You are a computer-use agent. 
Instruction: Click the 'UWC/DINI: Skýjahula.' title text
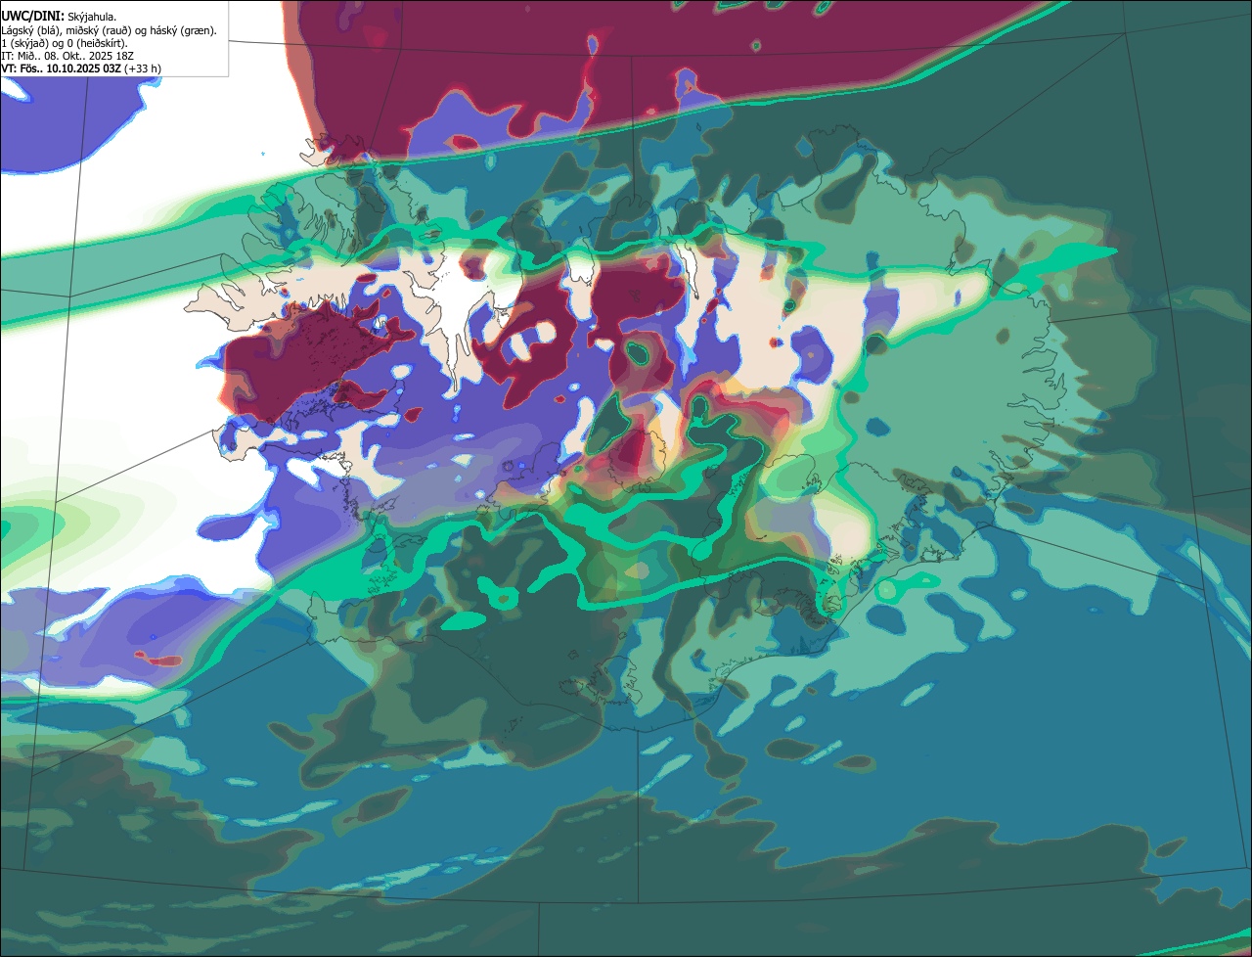[59, 17]
